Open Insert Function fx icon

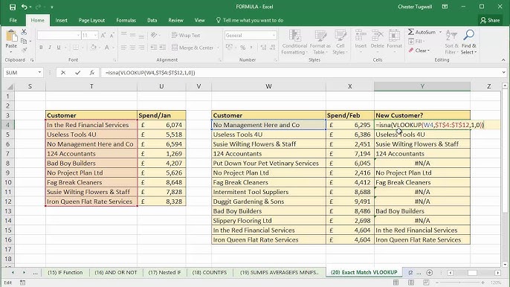tap(92, 73)
